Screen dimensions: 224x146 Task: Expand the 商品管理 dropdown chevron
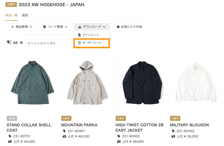point(31,27)
